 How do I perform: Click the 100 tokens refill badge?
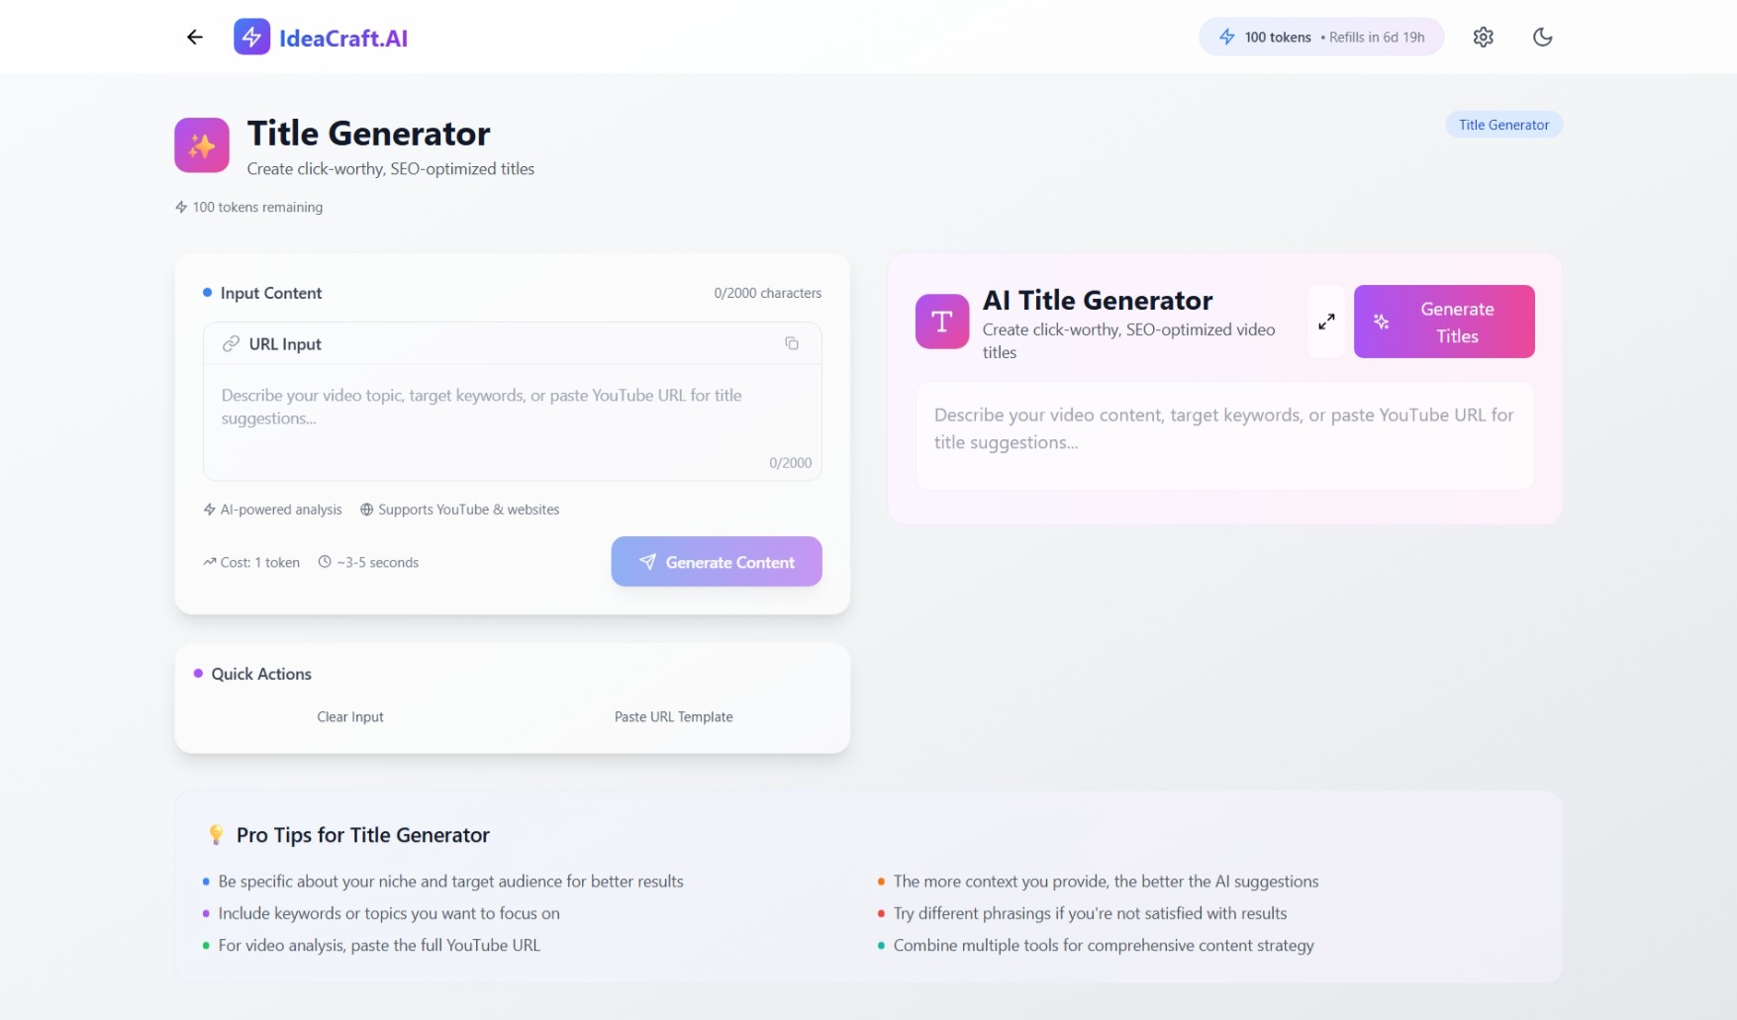(1320, 38)
